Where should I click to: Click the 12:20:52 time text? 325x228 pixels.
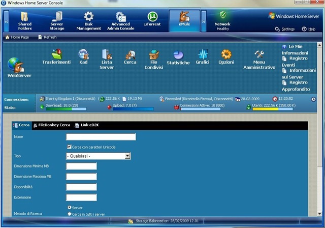tap(285, 99)
